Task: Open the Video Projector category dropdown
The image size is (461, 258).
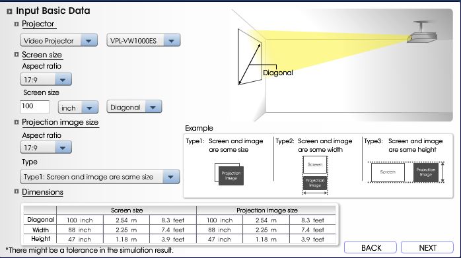Action: 59,40
